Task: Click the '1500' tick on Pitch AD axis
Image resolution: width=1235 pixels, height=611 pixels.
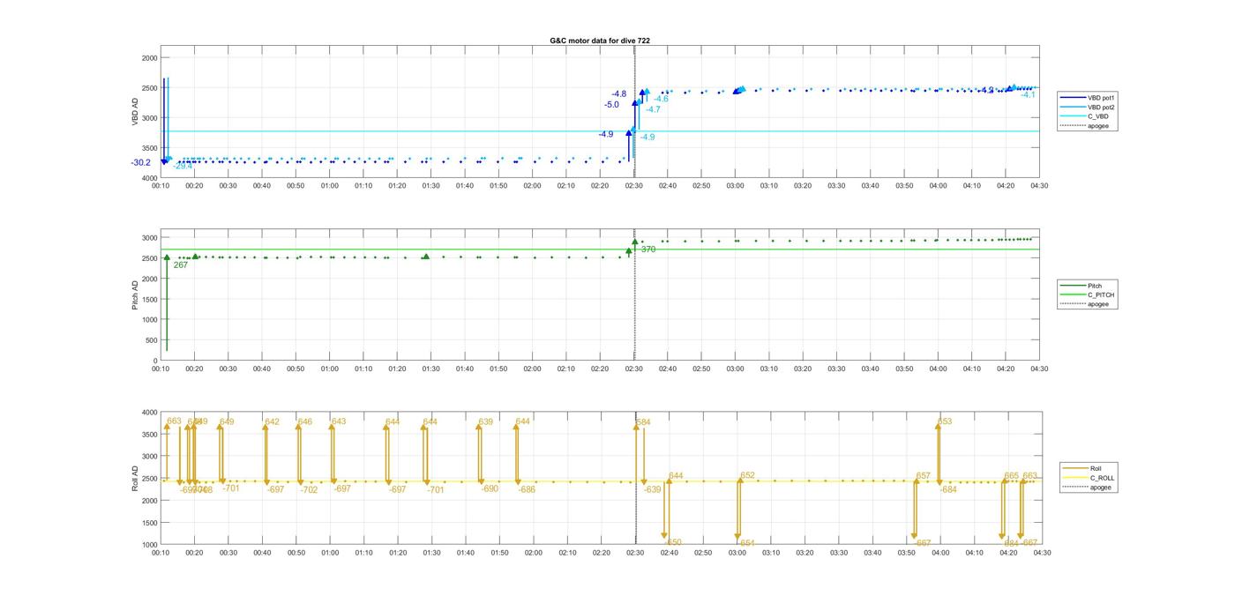Action: tap(150, 299)
